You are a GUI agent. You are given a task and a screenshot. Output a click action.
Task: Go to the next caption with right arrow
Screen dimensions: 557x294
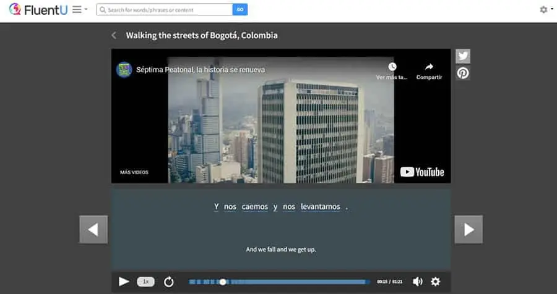[x=468, y=229]
